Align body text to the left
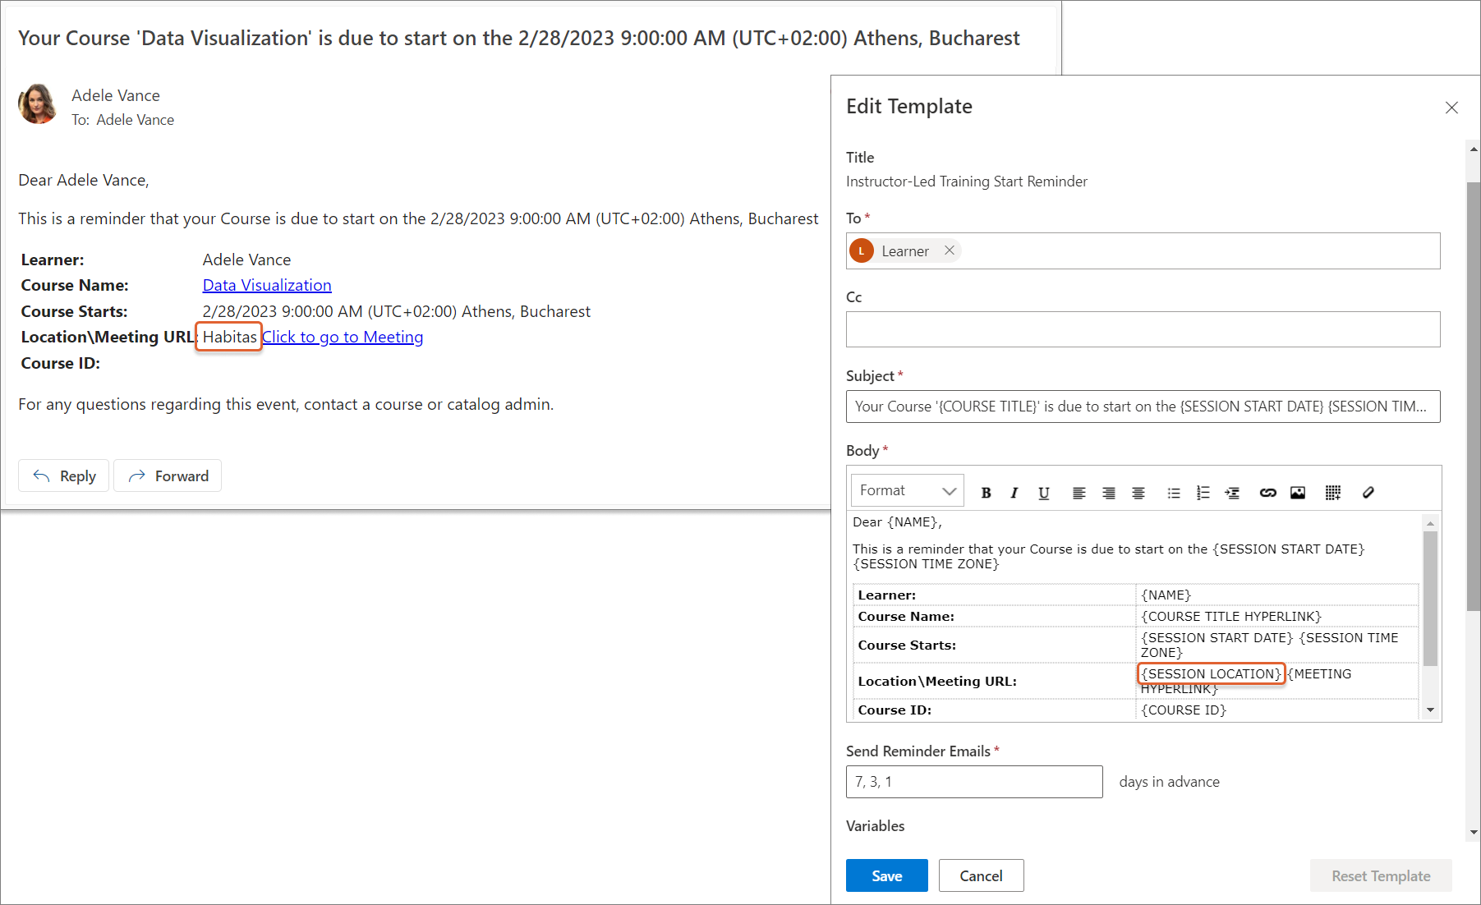 pos(1079,493)
